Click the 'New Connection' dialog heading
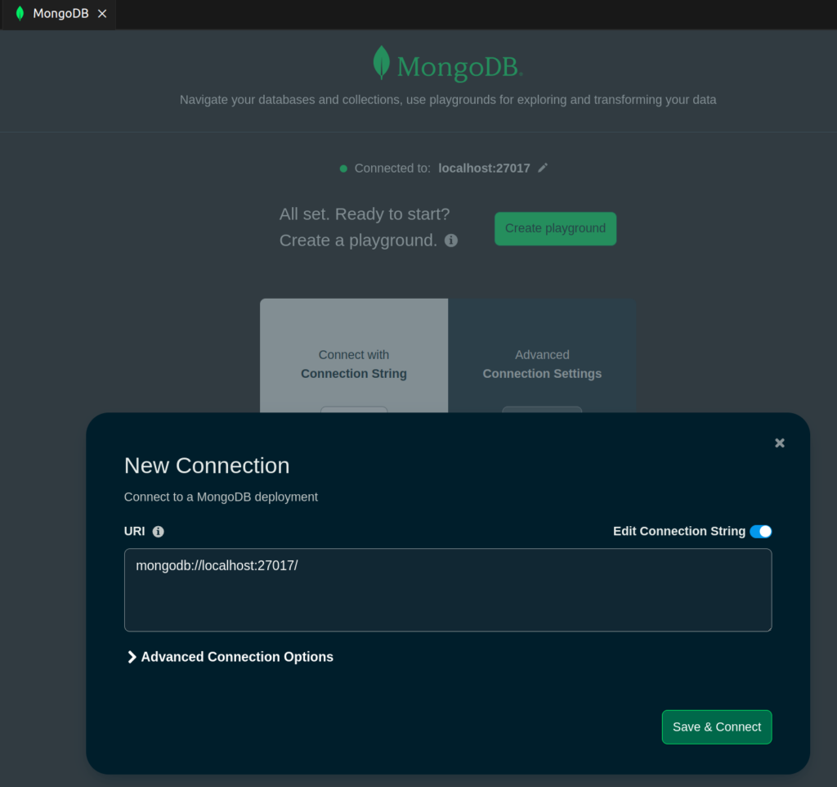 (206, 465)
